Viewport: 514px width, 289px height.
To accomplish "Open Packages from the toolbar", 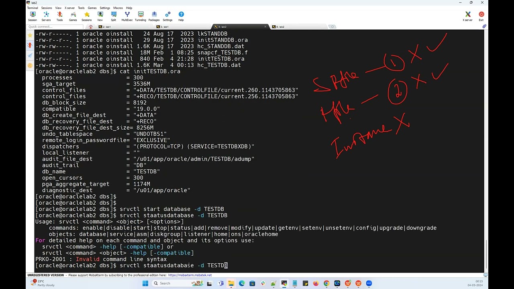I will point(154,16).
